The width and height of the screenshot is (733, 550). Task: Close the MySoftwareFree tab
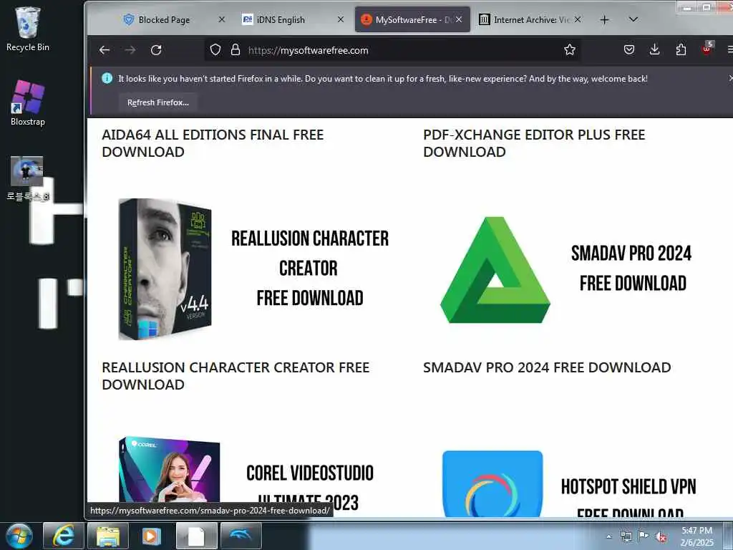point(459,19)
